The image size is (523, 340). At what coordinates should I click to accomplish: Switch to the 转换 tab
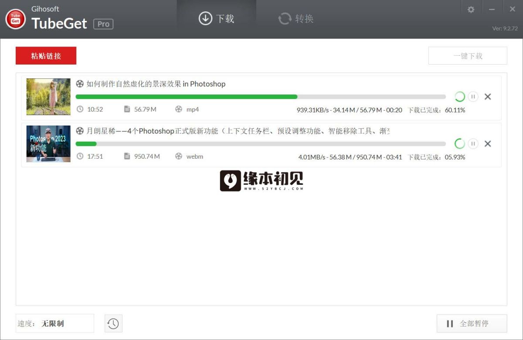[x=296, y=19]
